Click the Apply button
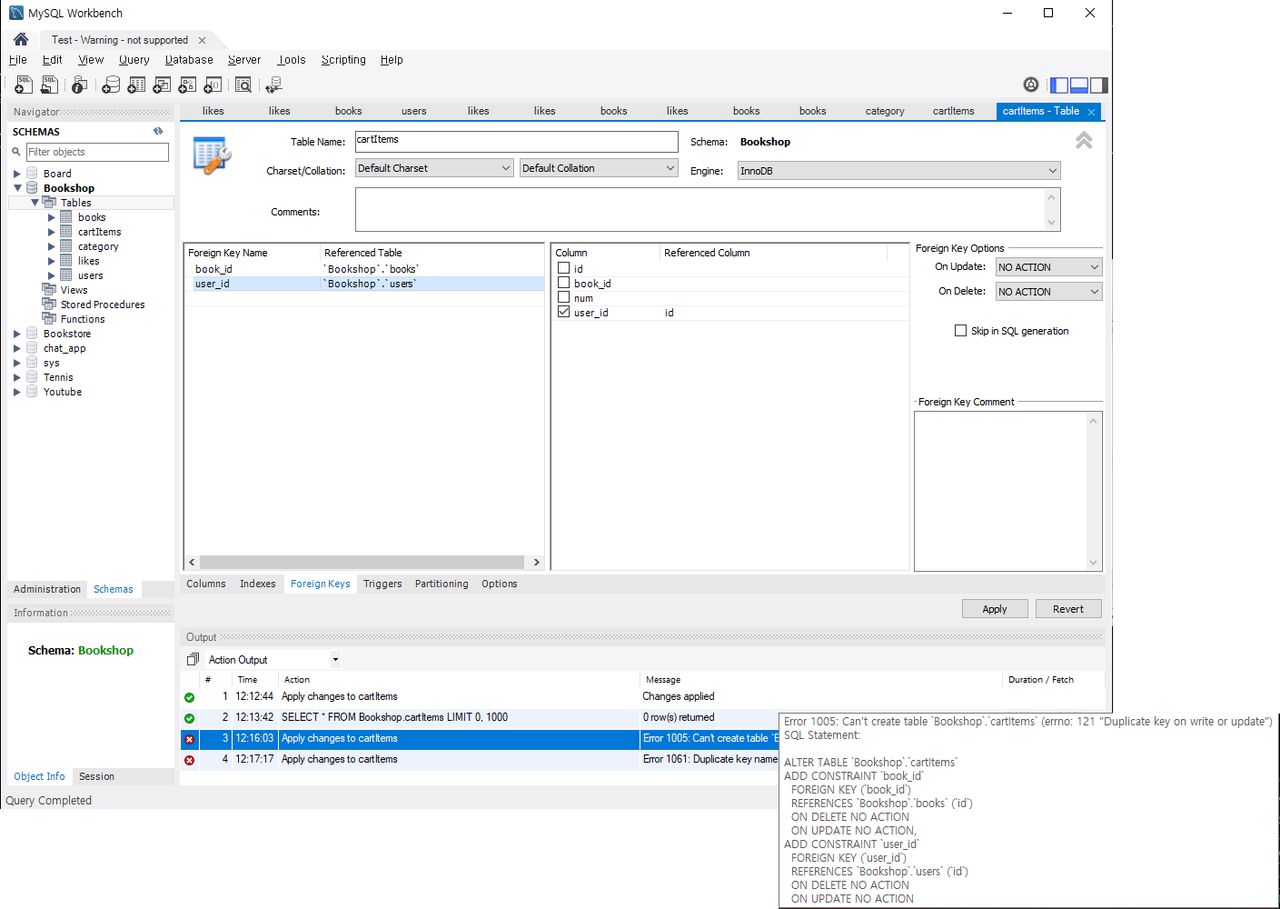Image resolution: width=1280 pixels, height=909 pixels. [x=995, y=609]
